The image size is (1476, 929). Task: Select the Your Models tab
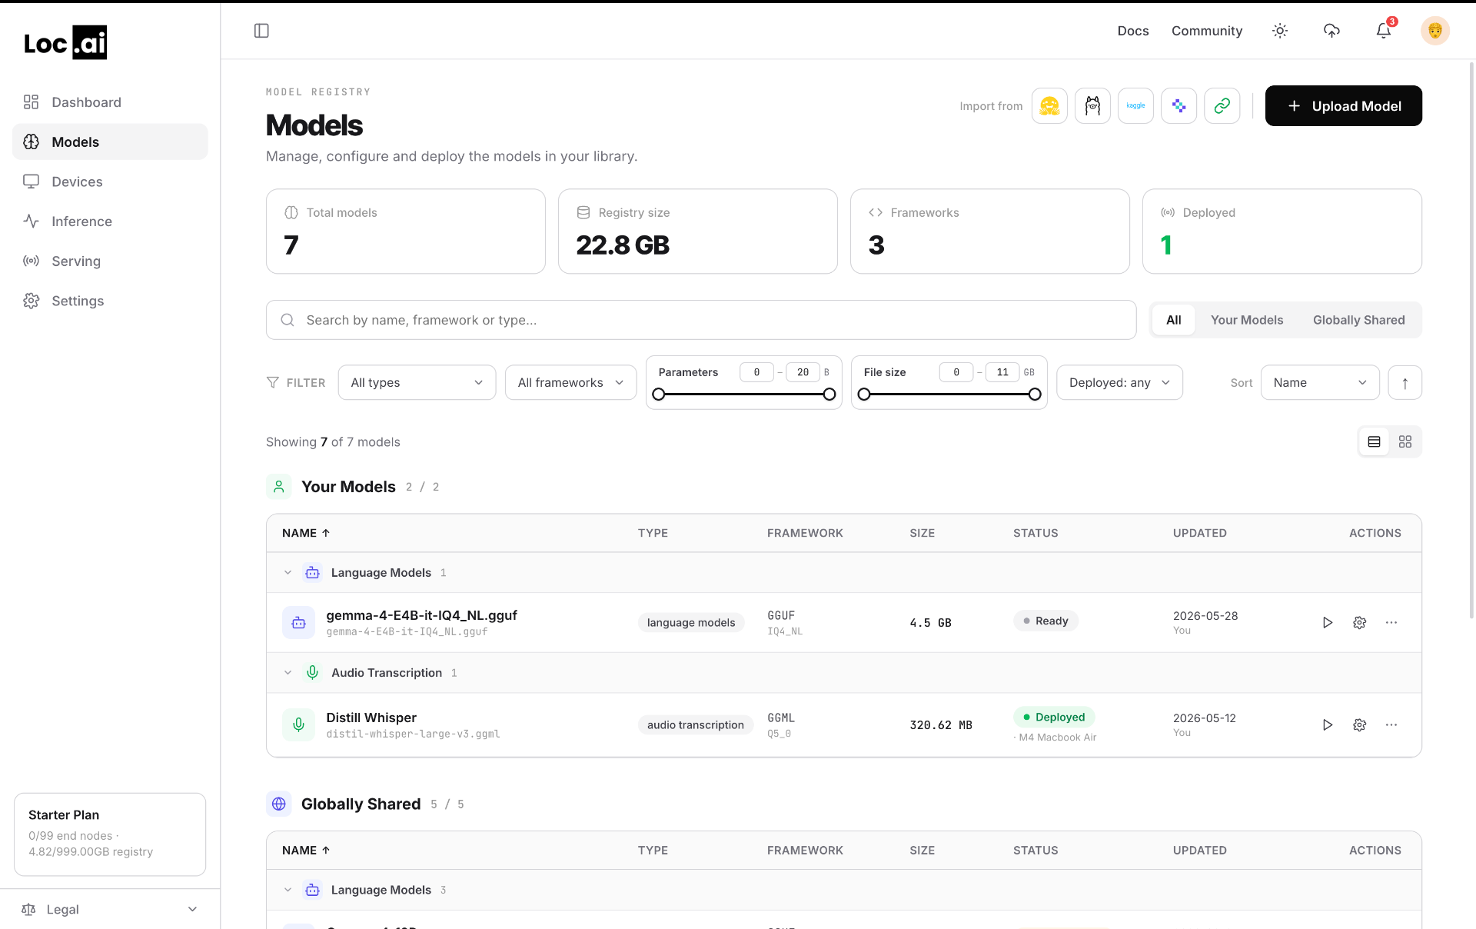point(1246,320)
